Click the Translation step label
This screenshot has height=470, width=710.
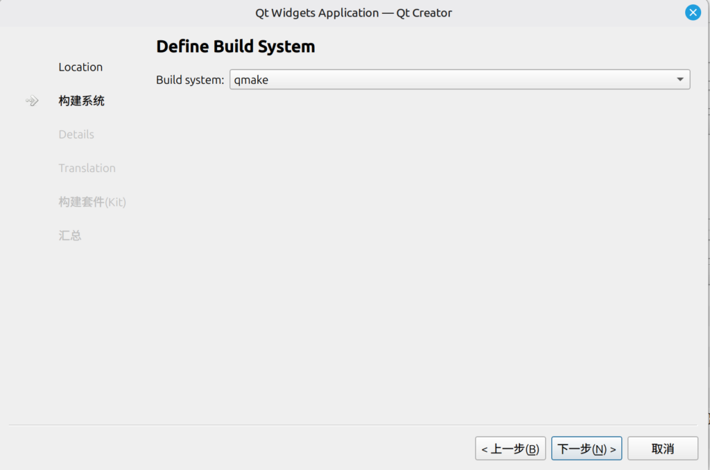pos(87,168)
